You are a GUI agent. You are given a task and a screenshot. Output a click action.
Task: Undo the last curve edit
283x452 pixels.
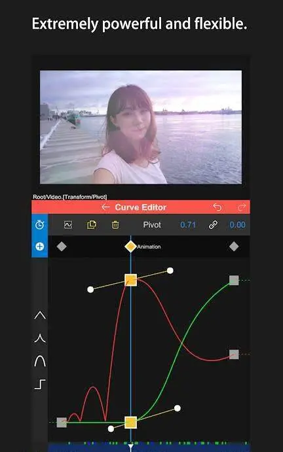tap(217, 207)
